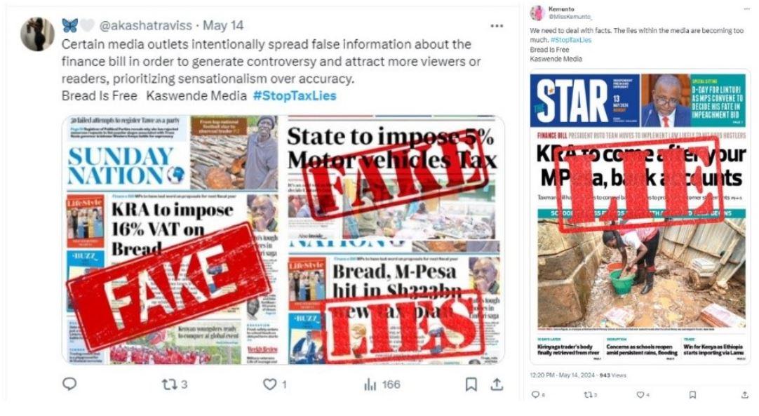Open the @akashatraviss profile handle
759x416 pixels.
pyautogui.click(x=145, y=25)
